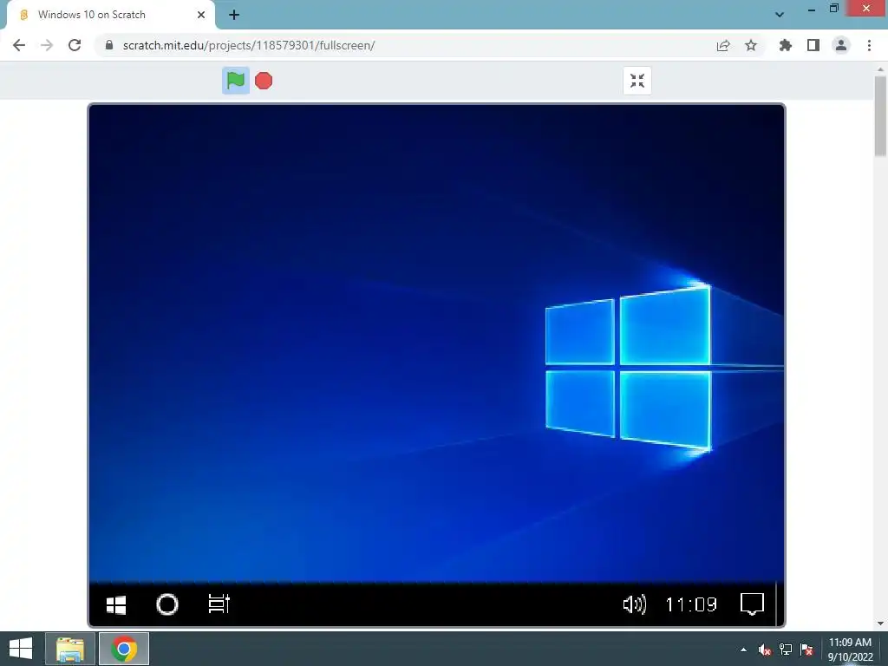Open the Action Center flag icon in tray
Image resolution: width=888 pixels, height=666 pixels.
pos(806,650)
